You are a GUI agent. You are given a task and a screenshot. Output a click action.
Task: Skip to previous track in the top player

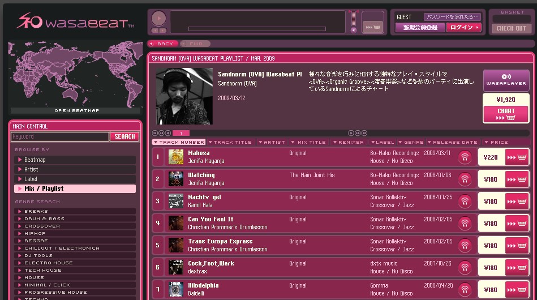[155, 31]
